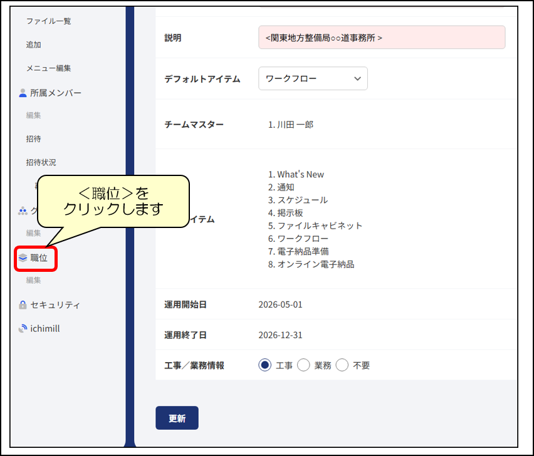Click the 所属メンバー person icon
The width and height of the screenshot is (534, 456).
pos(23,93)
